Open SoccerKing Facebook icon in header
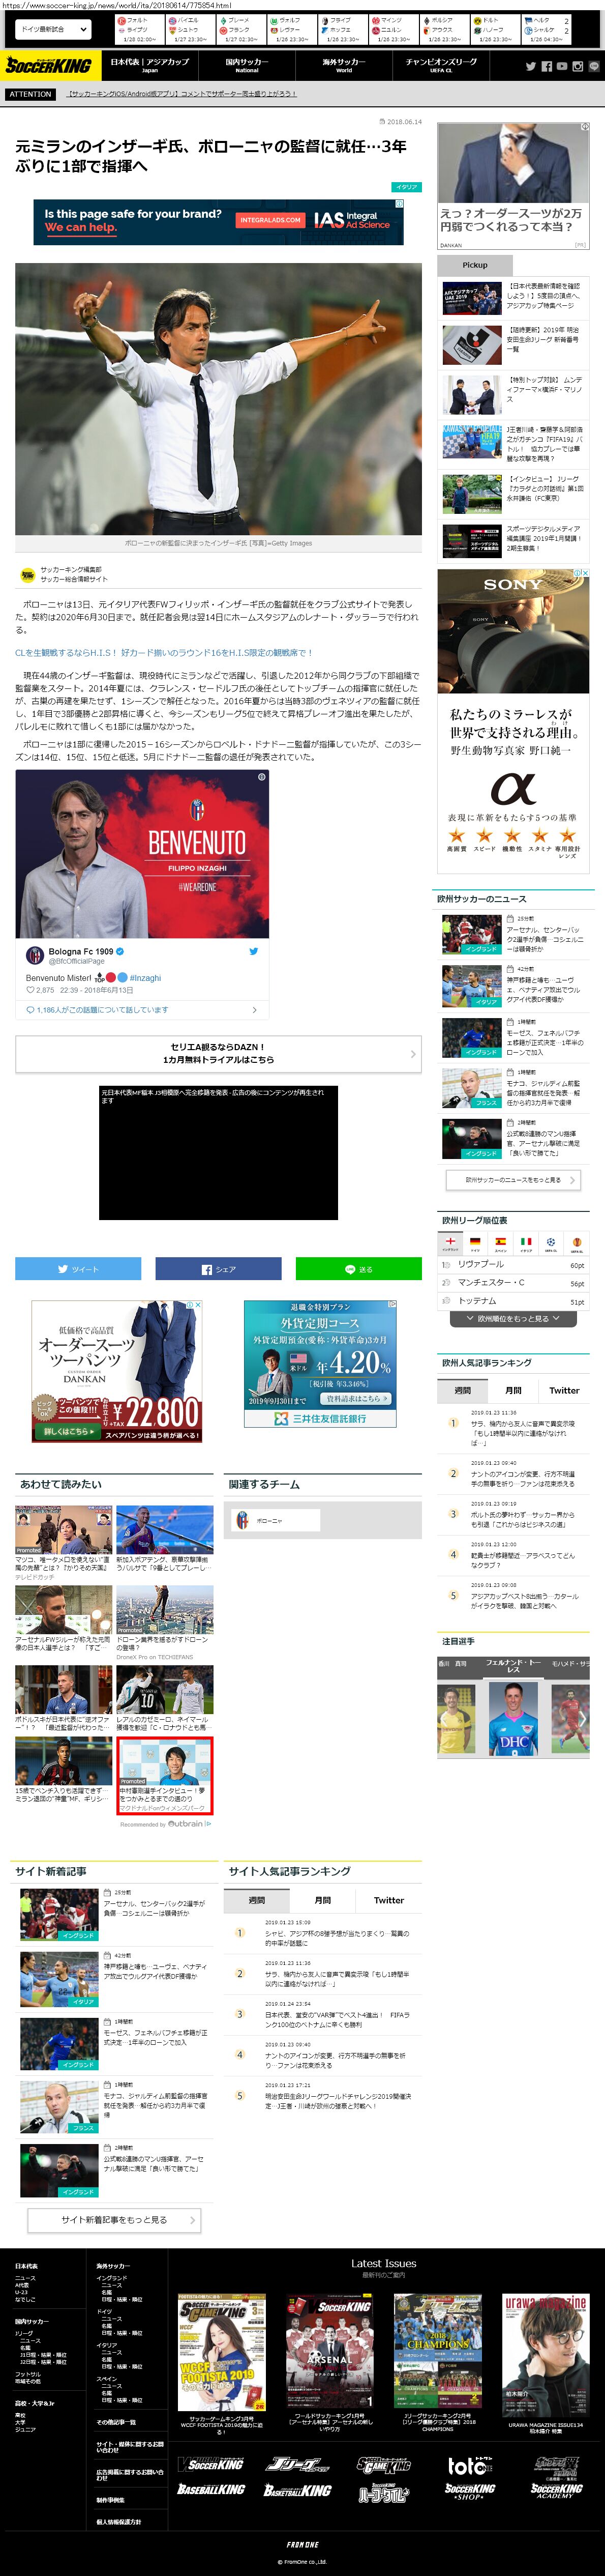605x2576 pixels. [x=547, y=67]
